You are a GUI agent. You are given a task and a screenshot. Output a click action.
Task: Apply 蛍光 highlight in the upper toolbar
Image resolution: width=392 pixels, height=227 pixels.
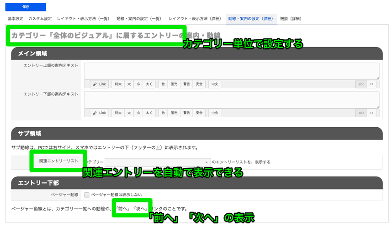click(x=174, y=84)
